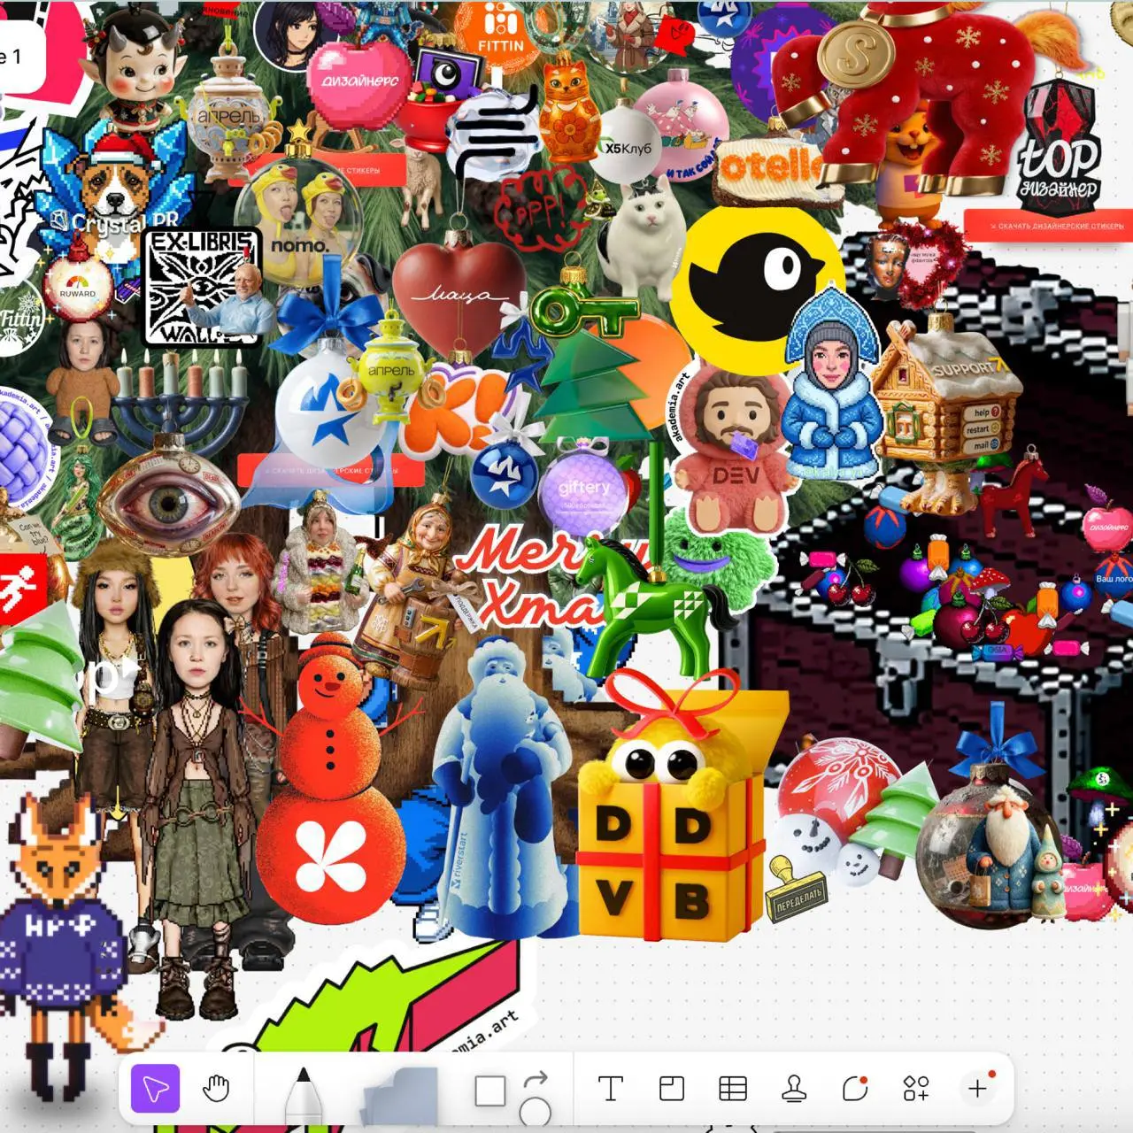Open the stickers tool with red dot
The height and width of the screenshot is (1133, 1133).
pos(855,1088)
